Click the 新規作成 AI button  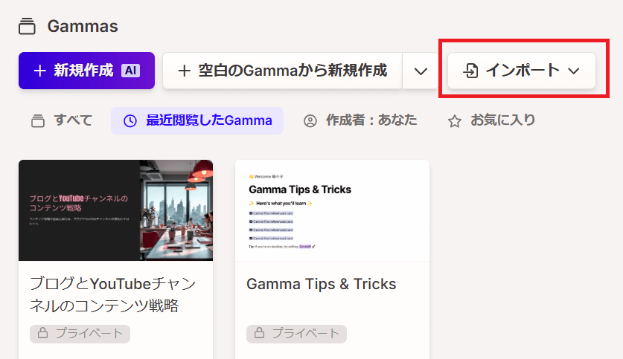click(86, 71)
